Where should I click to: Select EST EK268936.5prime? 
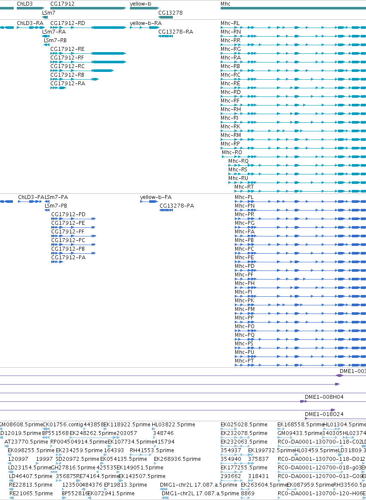pyautogui.click(x=178, y=459)
